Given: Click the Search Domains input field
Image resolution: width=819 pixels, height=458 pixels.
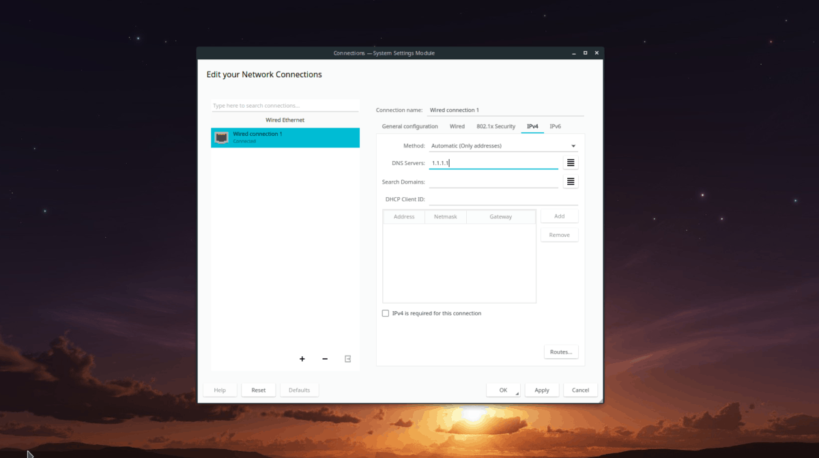Looking at the screenshot, I should [493, 182].
